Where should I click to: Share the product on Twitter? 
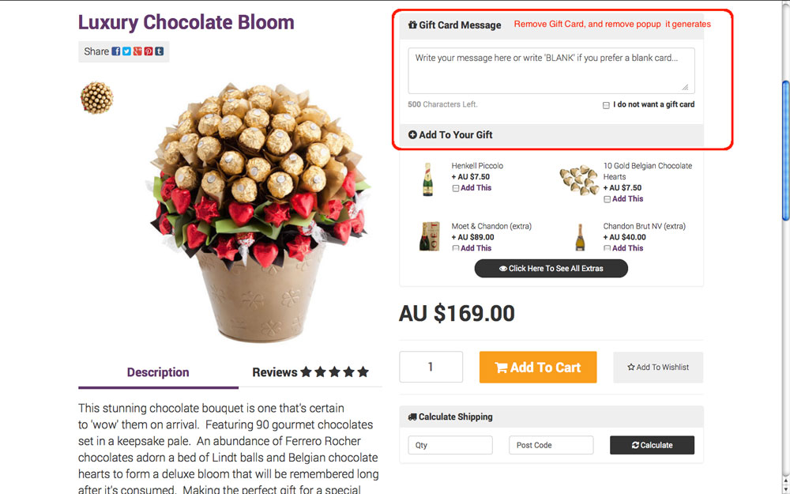pyautogui.click(x=126, y=51)
